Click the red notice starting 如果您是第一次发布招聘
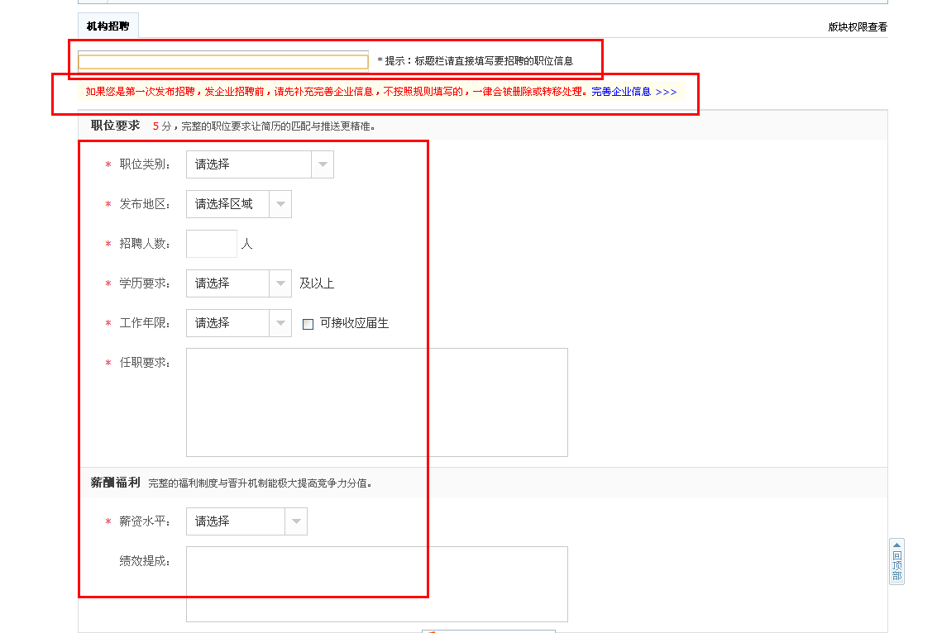 [x=336, y=92]
